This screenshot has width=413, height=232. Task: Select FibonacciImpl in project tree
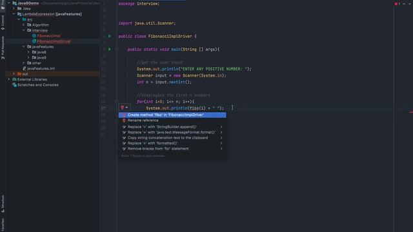(49, 36)
